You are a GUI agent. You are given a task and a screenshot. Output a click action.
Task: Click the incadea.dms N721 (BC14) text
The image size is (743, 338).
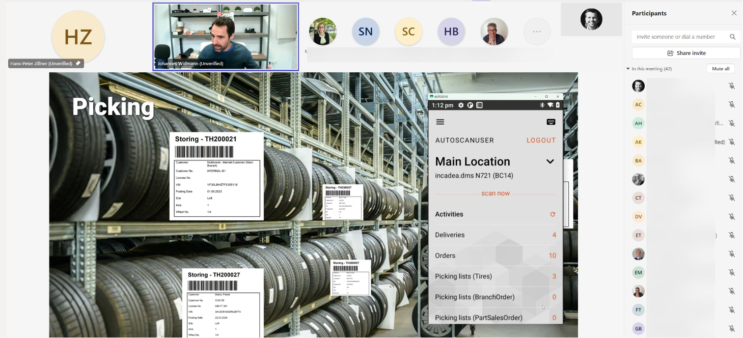click(474, 176)
